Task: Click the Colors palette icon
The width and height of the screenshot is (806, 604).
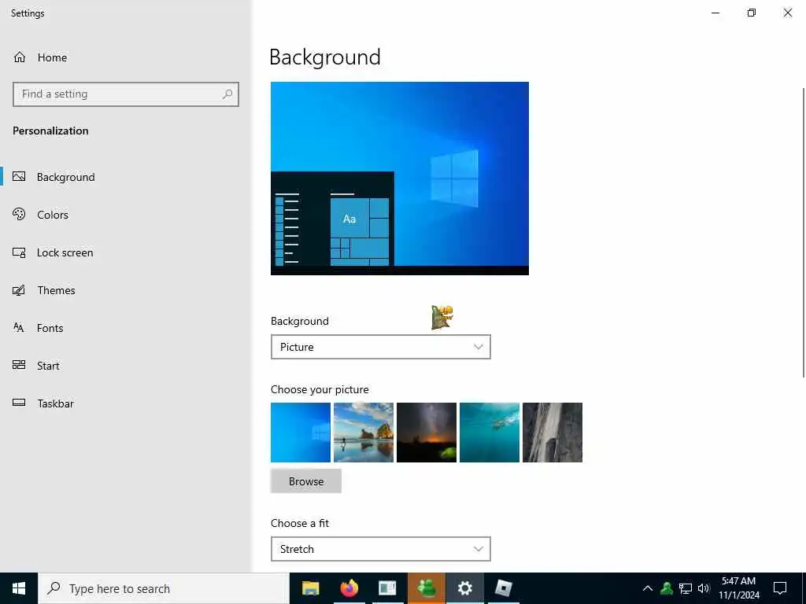Action: (19, 214)
